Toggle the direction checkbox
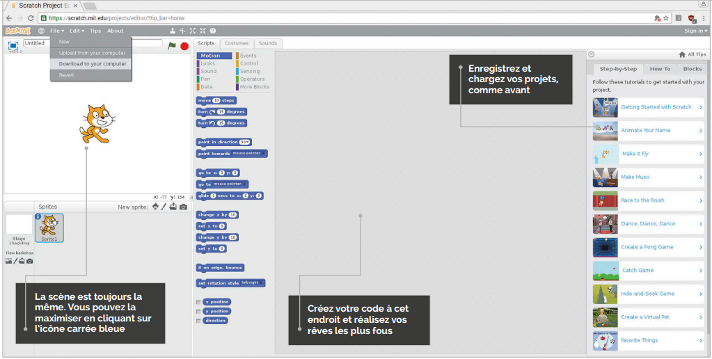Image resolution: width=712 pixels, height=359 pixels. click(199, 321)
